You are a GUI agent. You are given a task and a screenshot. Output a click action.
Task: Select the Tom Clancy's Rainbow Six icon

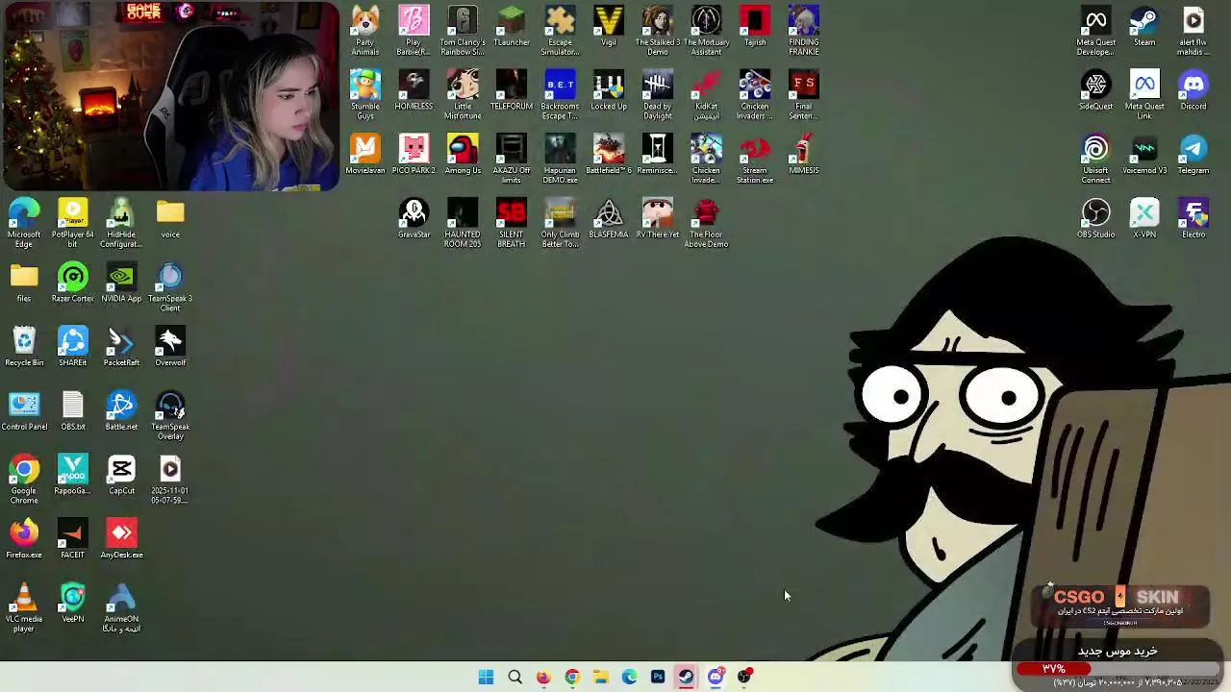[463, 31]
